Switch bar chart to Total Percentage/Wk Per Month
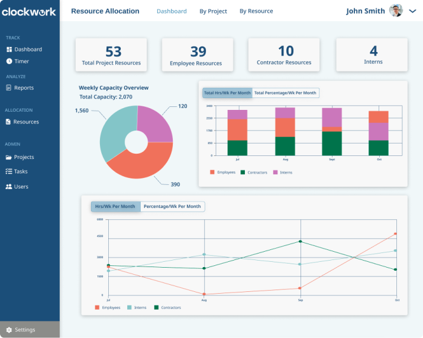 tap(285, 93)
